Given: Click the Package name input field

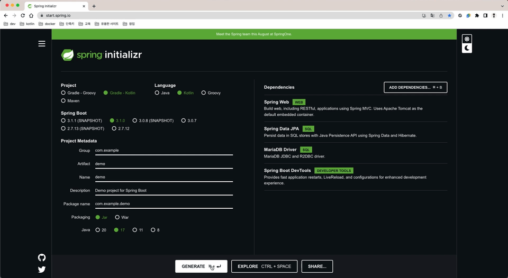Looking at the screenshot, I should click(x=164, y=204).
